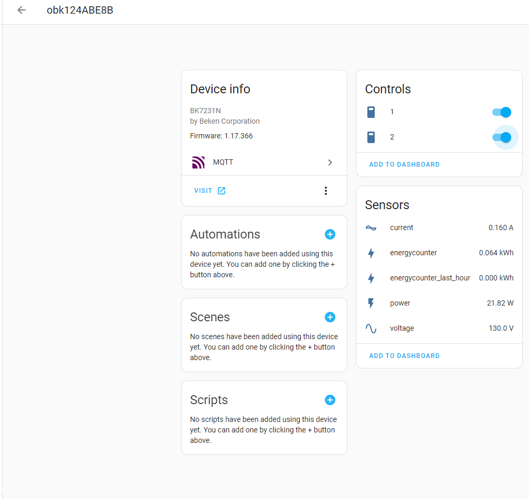529x499 pixels.
Task: Click the MQTT integration logo
Action: point(198,162)
